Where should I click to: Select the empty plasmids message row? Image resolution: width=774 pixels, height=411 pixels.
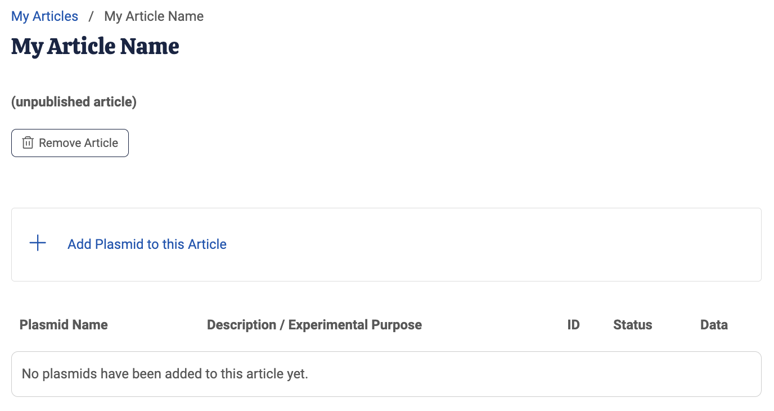click(x=386, y=373)
